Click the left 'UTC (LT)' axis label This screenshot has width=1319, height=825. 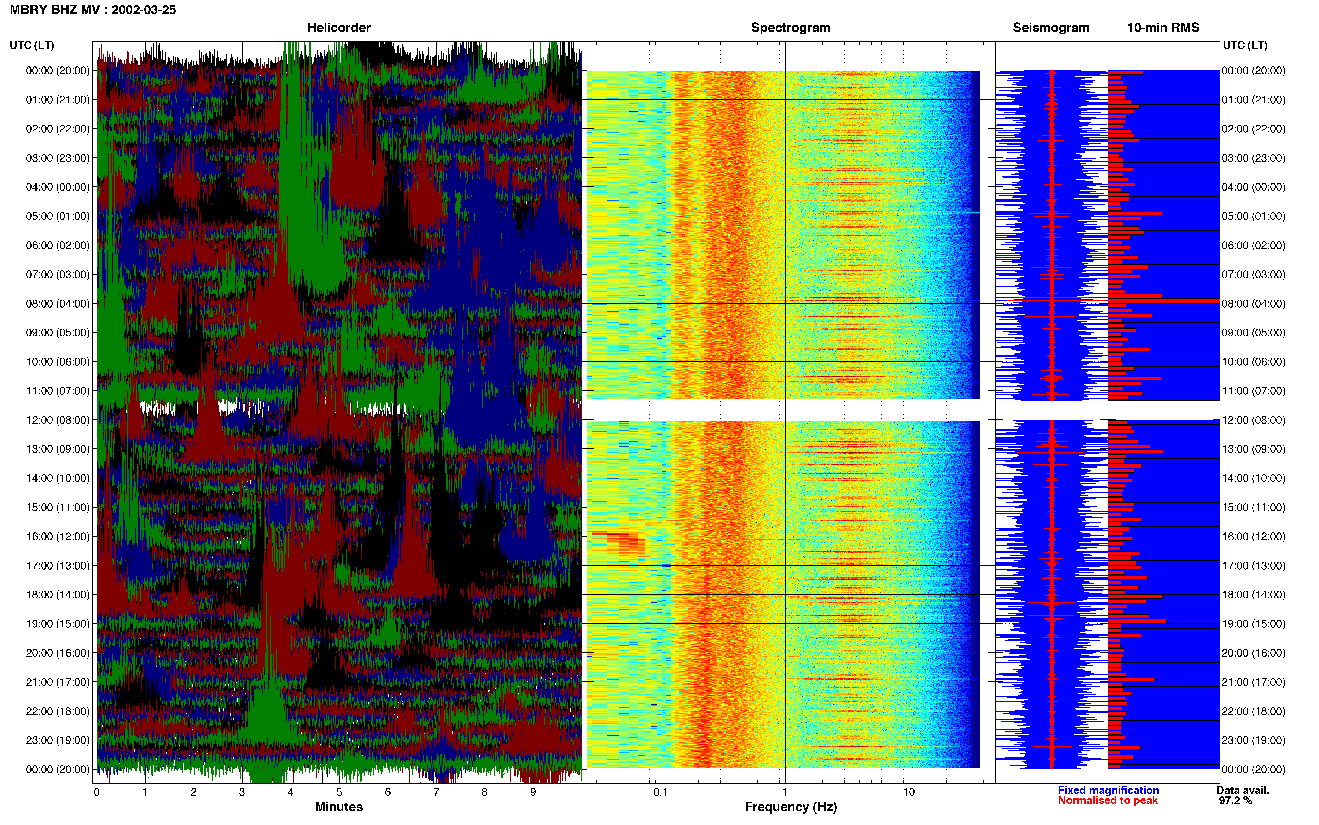pos(32,45)
